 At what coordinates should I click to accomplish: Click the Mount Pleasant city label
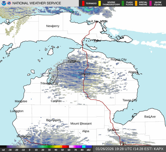[x=81, y=124]
